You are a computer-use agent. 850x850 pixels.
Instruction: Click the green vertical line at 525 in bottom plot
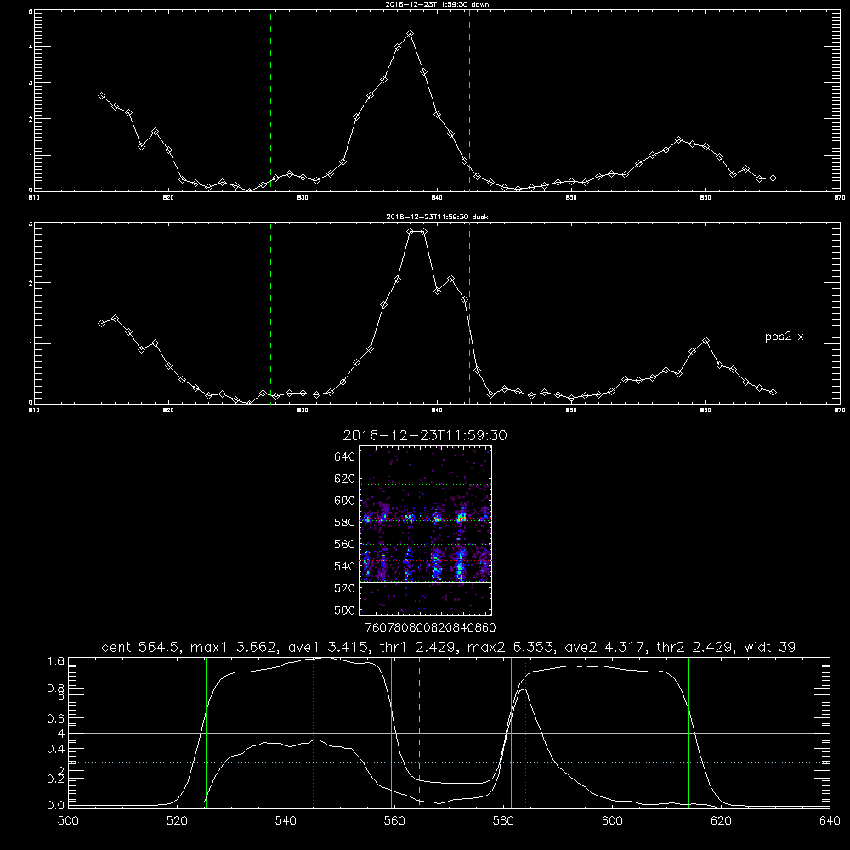(x=206, y=732)
